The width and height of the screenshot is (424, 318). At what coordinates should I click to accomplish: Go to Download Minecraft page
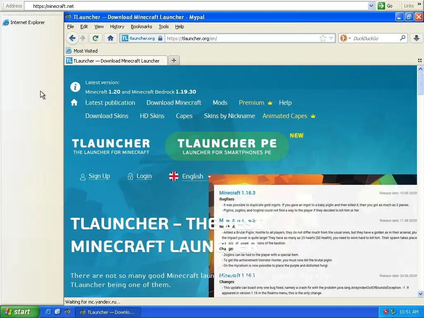pyautogui.click(x=174, y=103)
